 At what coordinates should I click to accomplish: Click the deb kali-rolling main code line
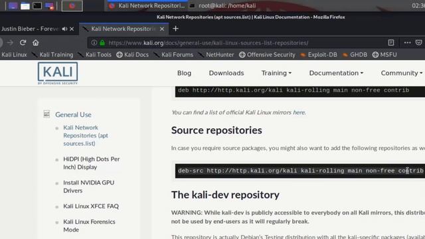tap(294, 90)
